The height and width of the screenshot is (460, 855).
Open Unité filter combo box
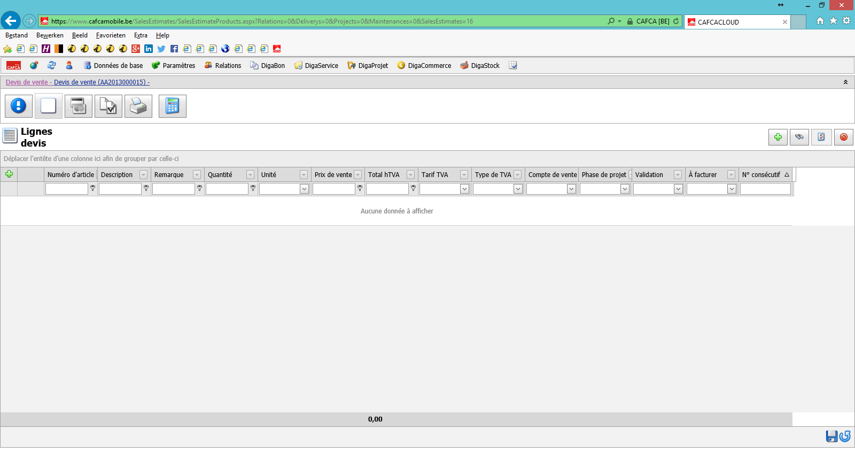(x=284, y=189)
